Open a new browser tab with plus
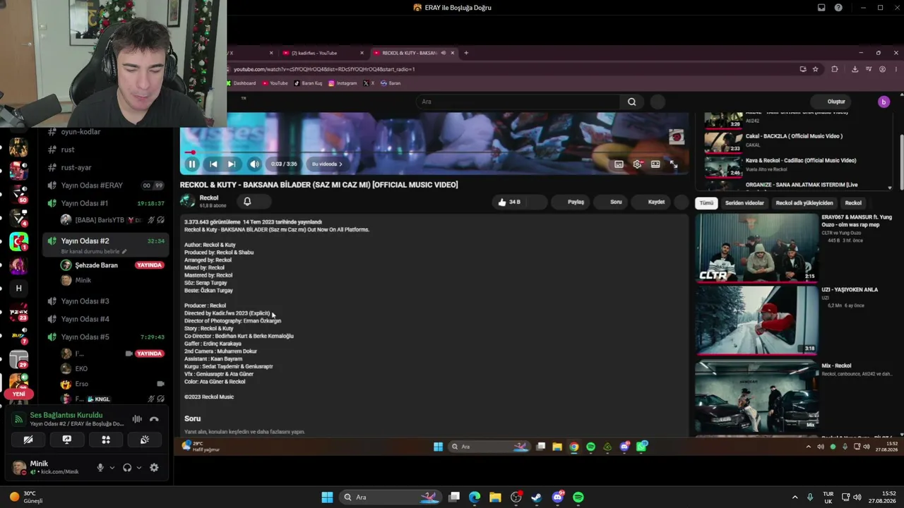 point(466,53)
